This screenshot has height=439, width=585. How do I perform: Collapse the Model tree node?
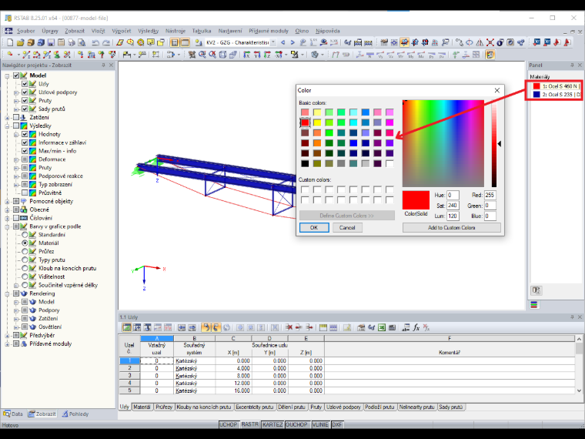7,75
